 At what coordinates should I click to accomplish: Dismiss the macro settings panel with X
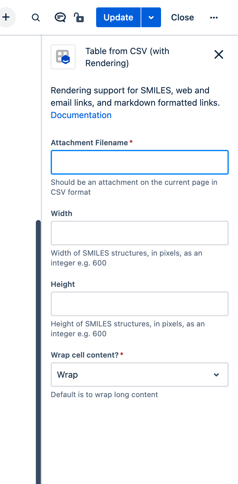(x=219, y=55)
